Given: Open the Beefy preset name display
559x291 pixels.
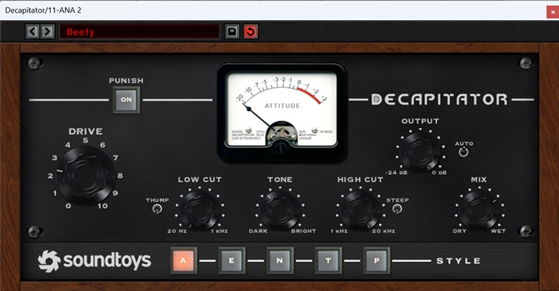Looking at the screenshot, I should tap(139, 32).
